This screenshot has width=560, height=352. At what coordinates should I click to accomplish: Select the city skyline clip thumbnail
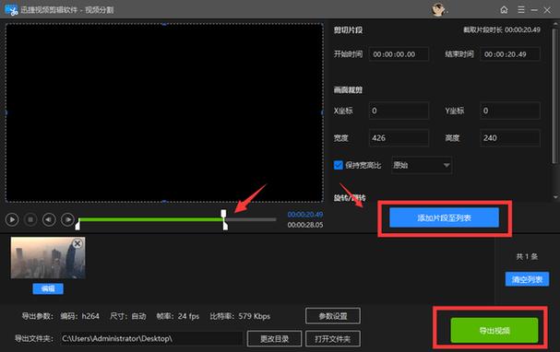pyautogui.click(x=48, y=258)
